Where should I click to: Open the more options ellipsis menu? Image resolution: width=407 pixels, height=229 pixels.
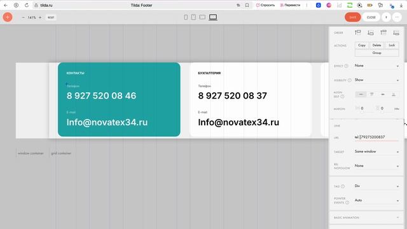pyautogui.click(x=397, y=17)
